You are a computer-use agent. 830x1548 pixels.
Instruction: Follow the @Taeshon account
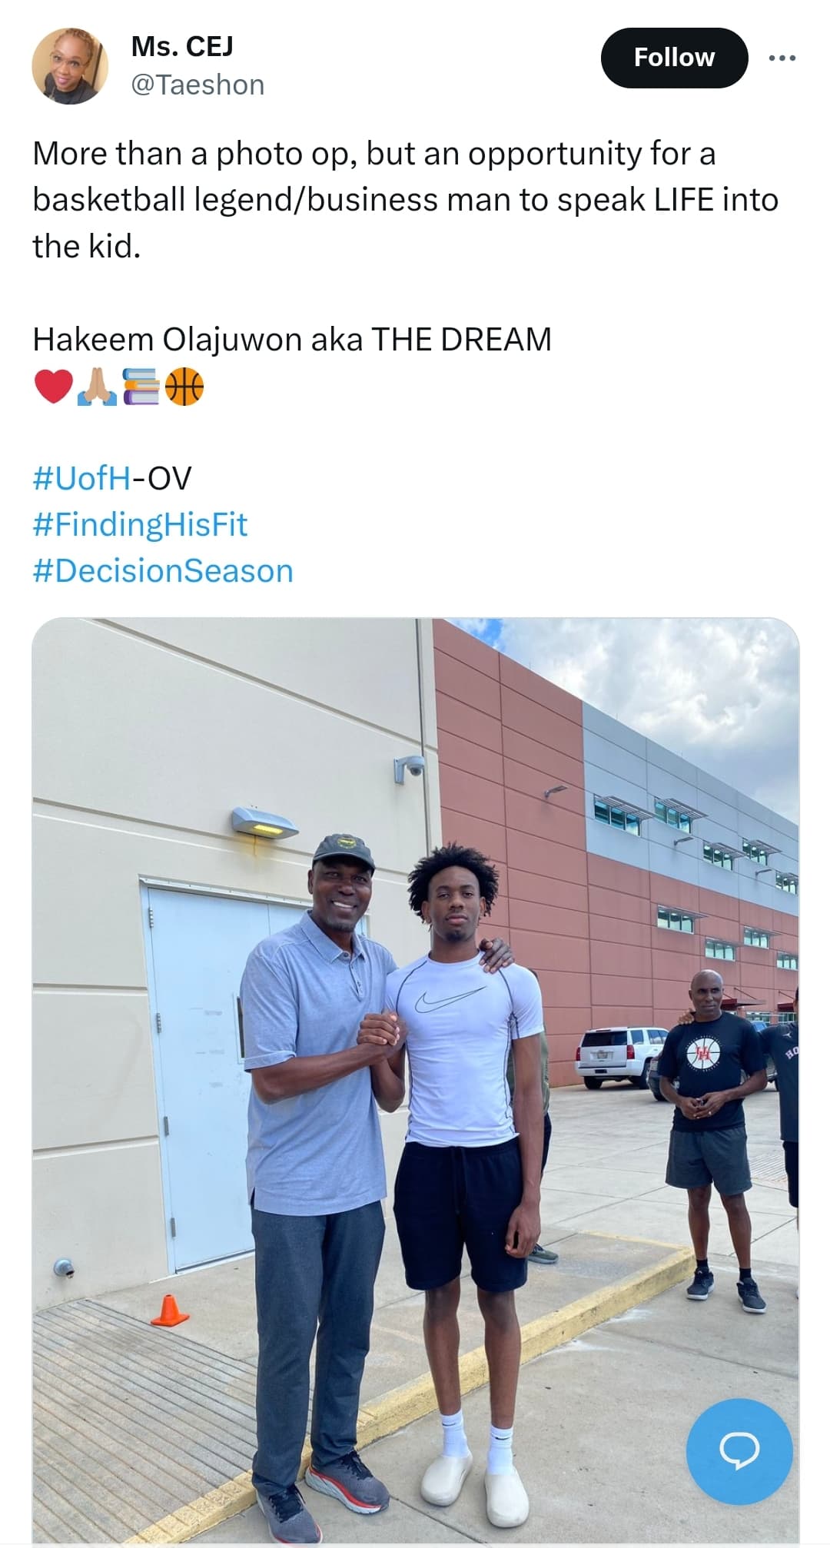pos(674,58)
